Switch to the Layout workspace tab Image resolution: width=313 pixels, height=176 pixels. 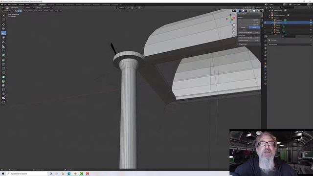tap(35, 4)
